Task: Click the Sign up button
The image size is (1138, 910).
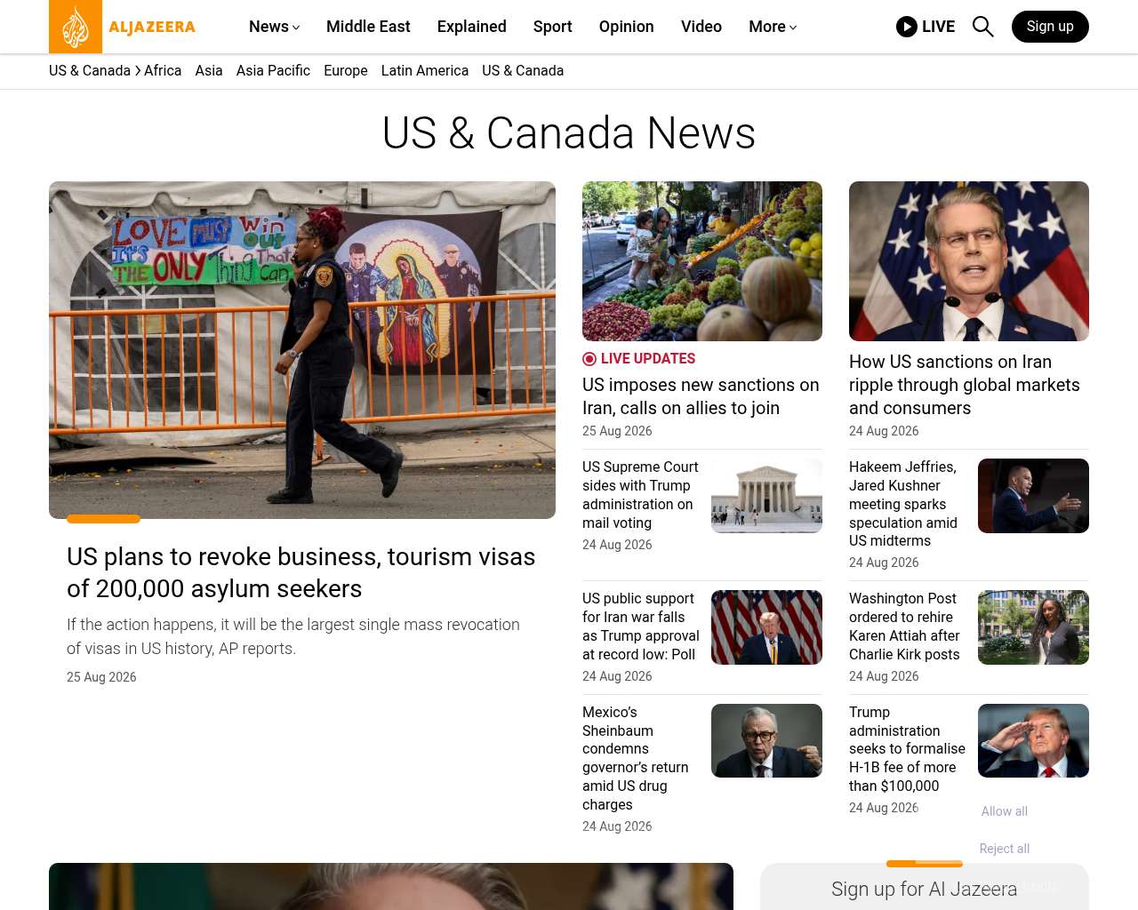Action: pyautogui.click(x=1050, y=27)
